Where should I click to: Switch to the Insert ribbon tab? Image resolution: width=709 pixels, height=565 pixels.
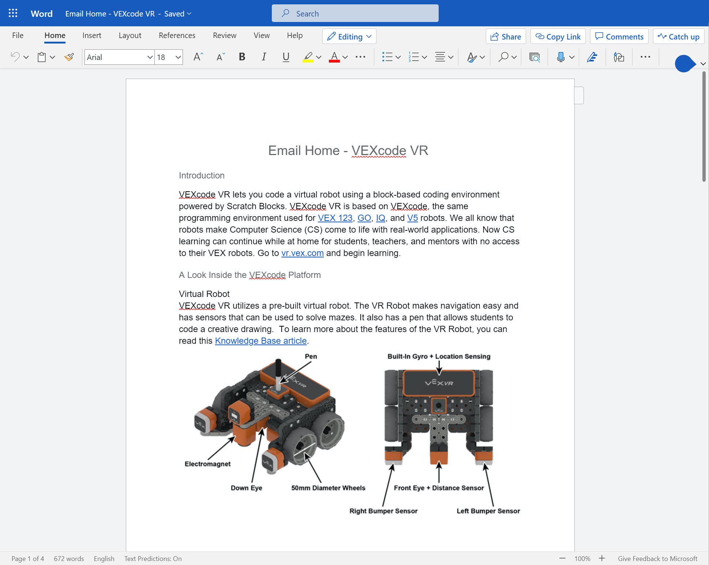coord(92,35)
